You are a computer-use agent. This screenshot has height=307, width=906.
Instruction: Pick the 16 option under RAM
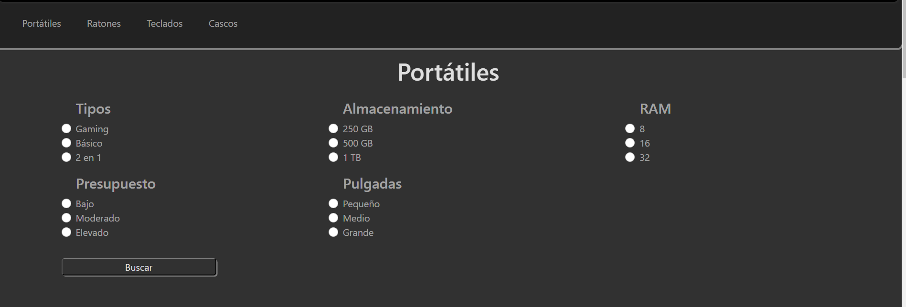coord(630,143)
